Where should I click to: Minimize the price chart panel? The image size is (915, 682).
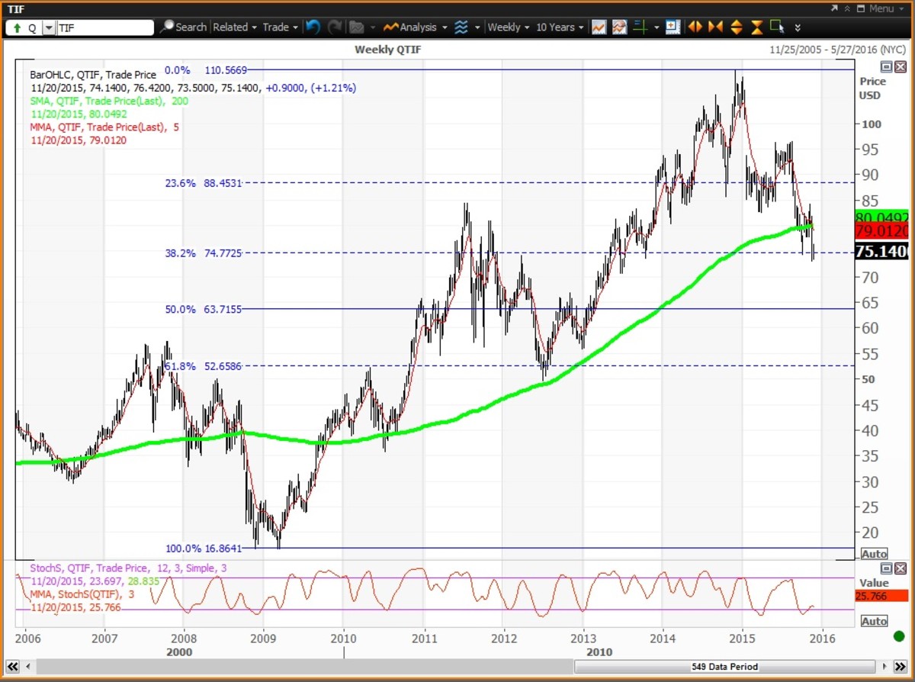pyautogui.click(x=887, y=67)
